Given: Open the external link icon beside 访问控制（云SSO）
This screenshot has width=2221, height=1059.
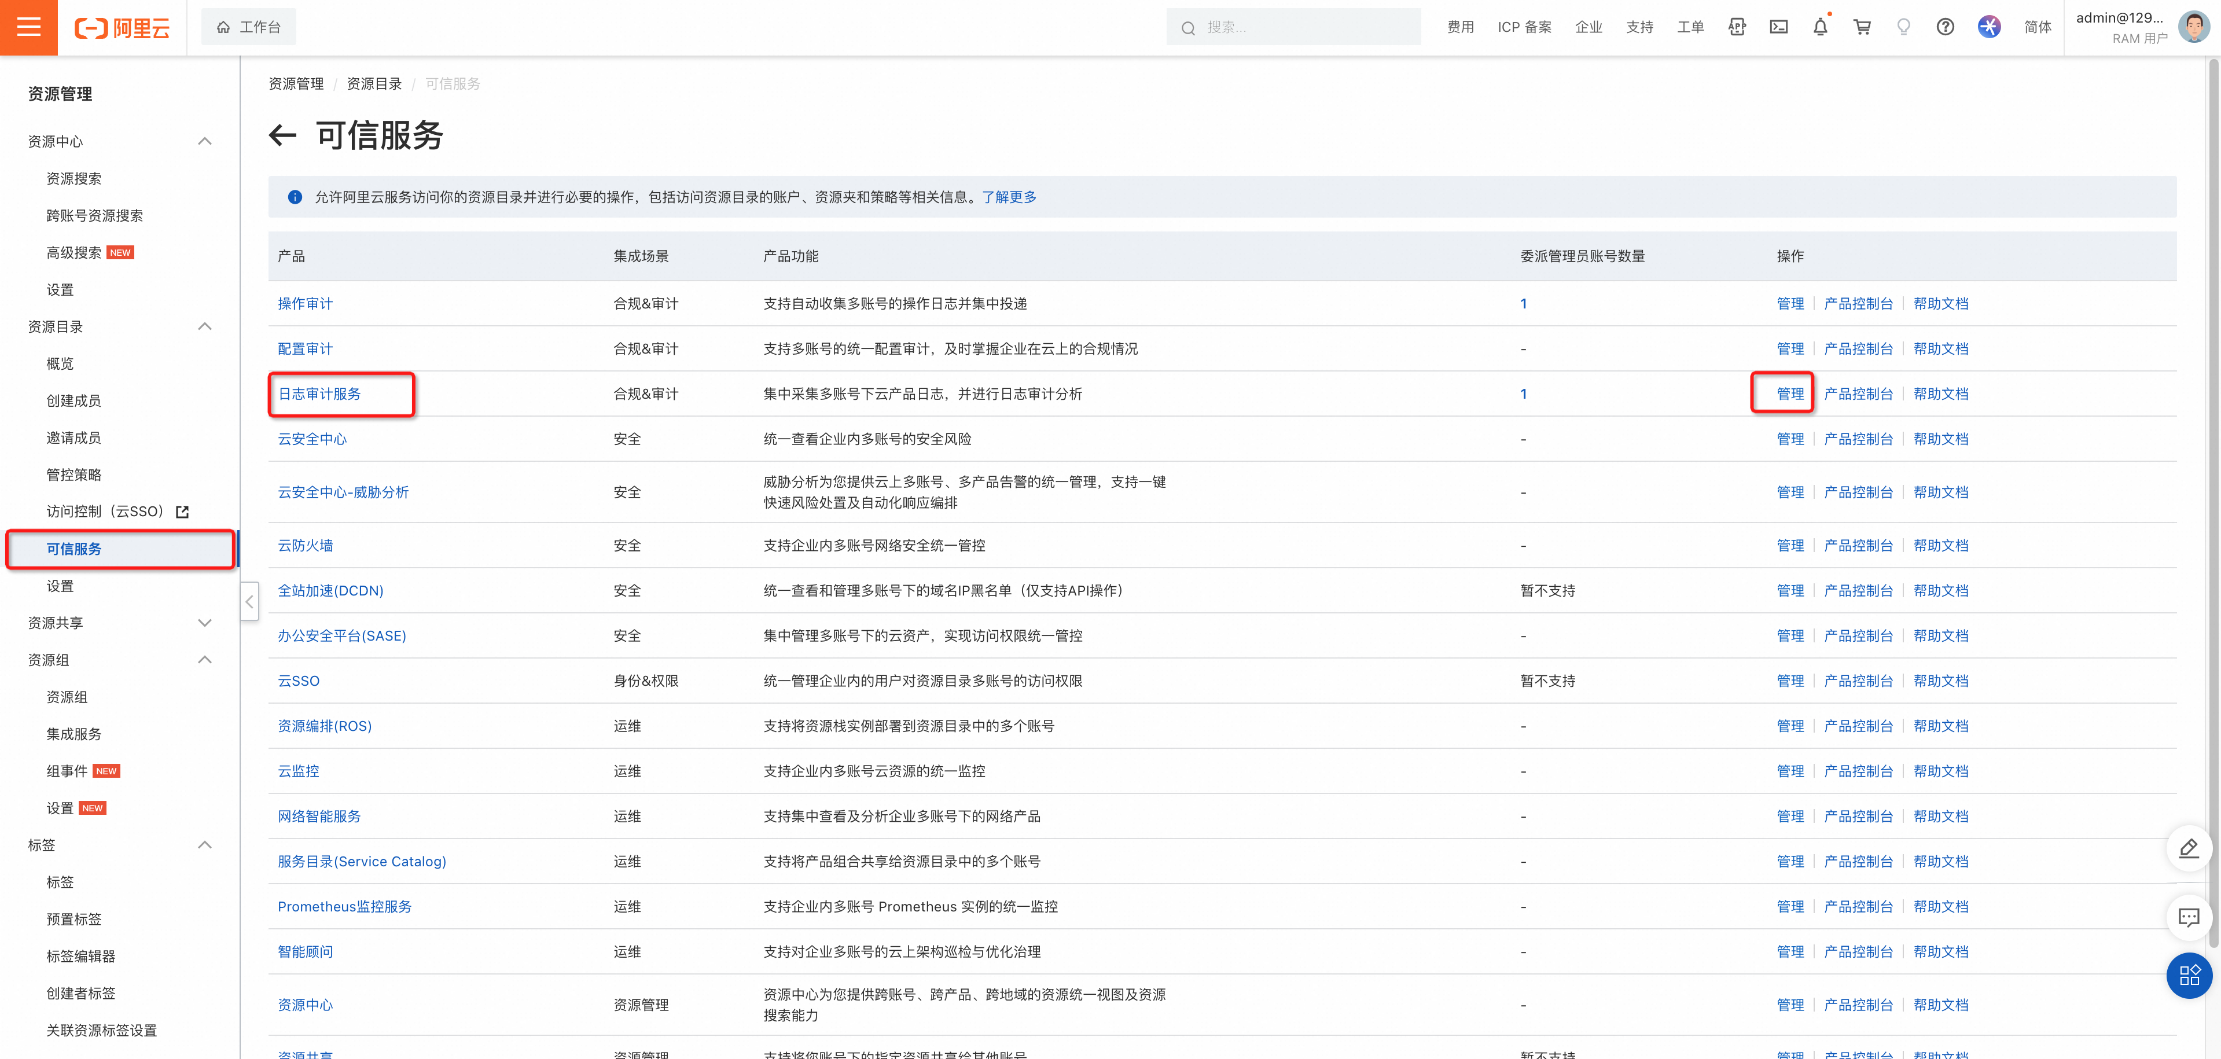Looking at the screenshot, I should click(x=182, y=512).
